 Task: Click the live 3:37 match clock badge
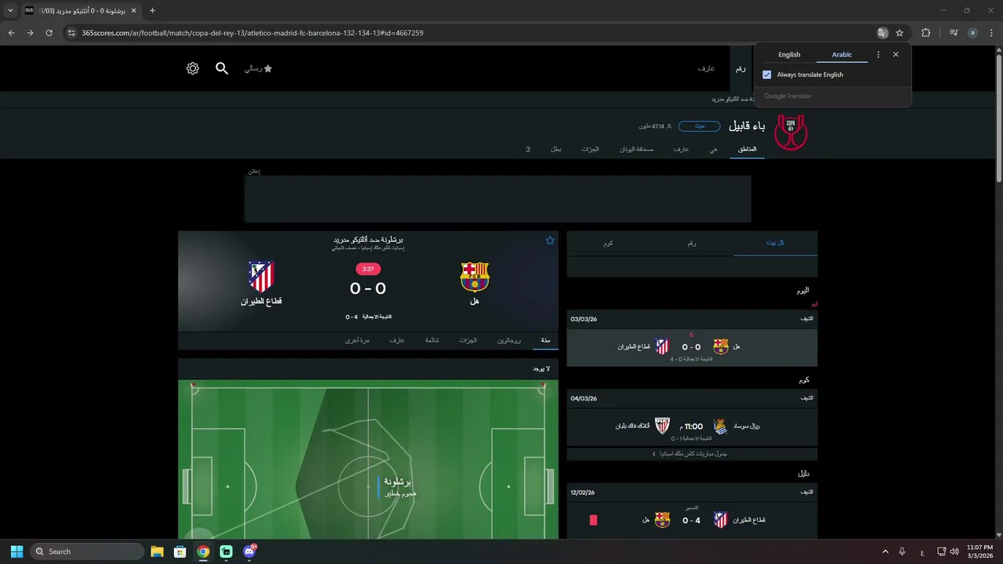[x=368, y=269]
